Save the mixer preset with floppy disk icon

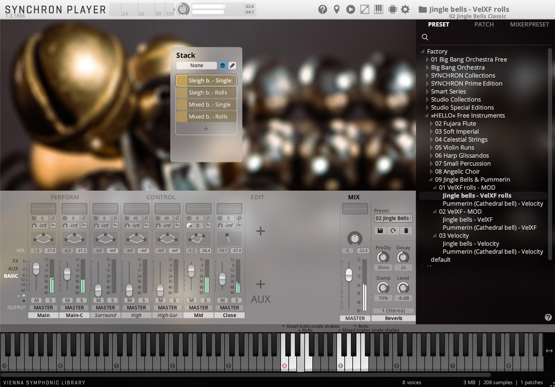tap(380, 231)
